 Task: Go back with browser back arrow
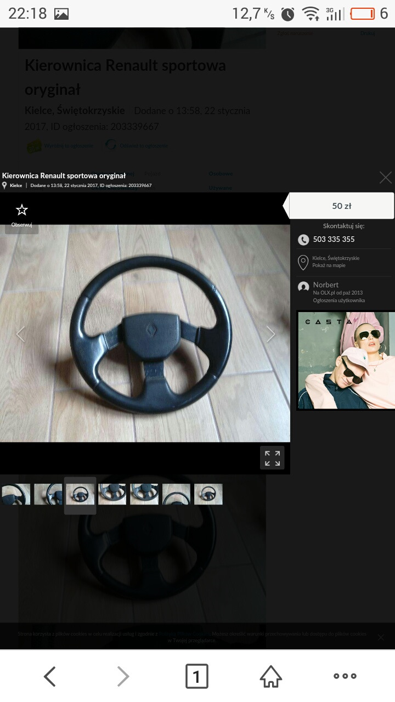pos(49,676)
